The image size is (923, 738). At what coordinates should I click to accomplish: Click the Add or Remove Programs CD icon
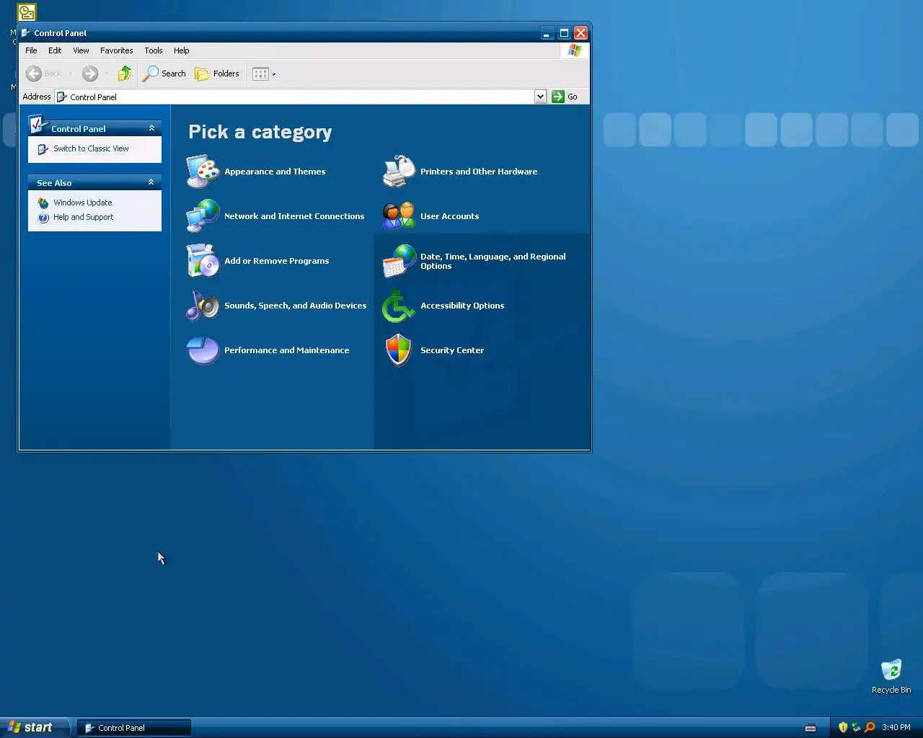[x=203, y=261]
